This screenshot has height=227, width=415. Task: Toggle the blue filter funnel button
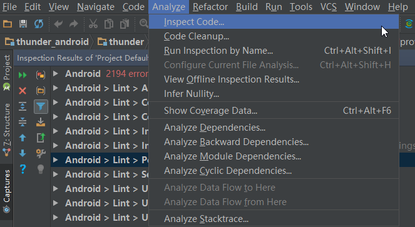[41, 106]
